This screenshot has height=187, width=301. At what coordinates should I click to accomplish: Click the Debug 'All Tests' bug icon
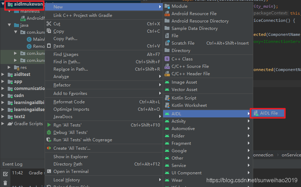[x=49, y=132]
